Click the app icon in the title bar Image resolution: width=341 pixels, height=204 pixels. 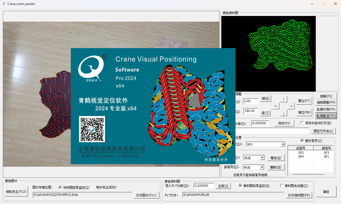pos(4,4)
